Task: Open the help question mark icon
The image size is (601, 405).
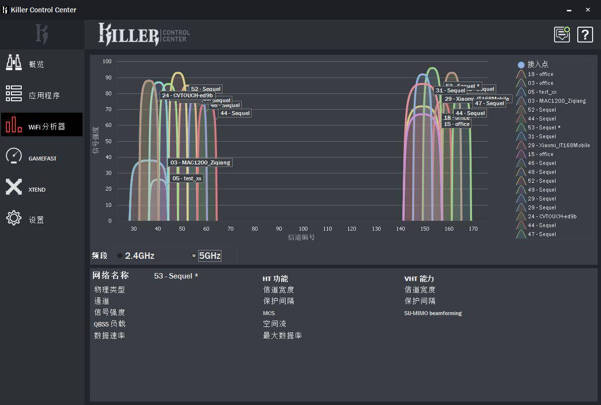Action: click(x=585, y=35)
